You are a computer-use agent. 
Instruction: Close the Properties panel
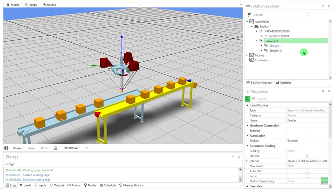tap(329, 91)
